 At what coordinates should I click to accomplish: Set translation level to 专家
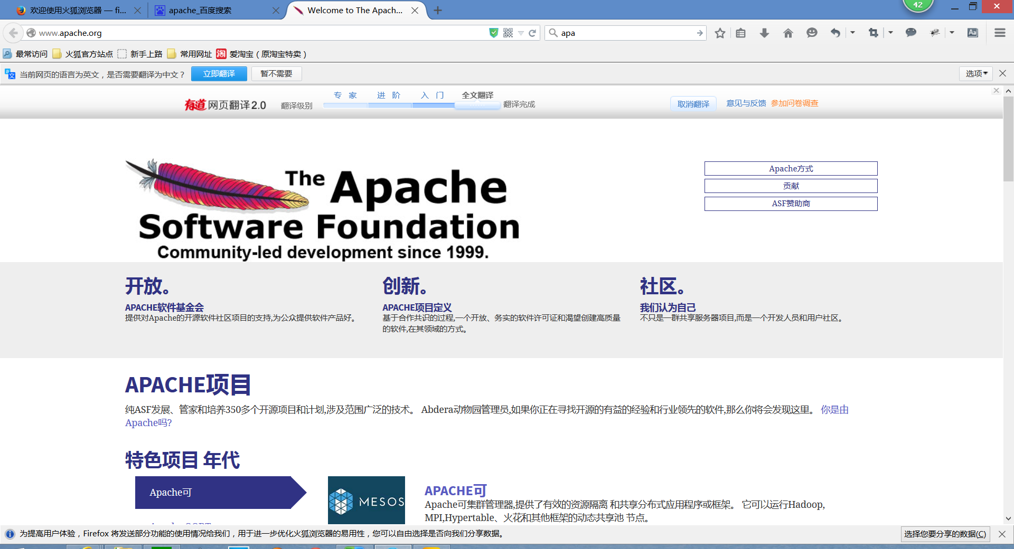pos(345,95)
